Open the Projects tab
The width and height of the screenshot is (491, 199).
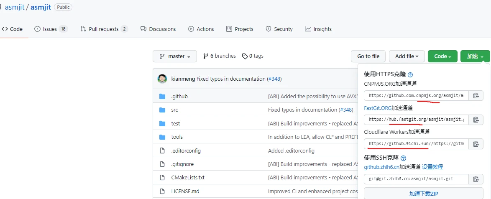tap(240, 29)
